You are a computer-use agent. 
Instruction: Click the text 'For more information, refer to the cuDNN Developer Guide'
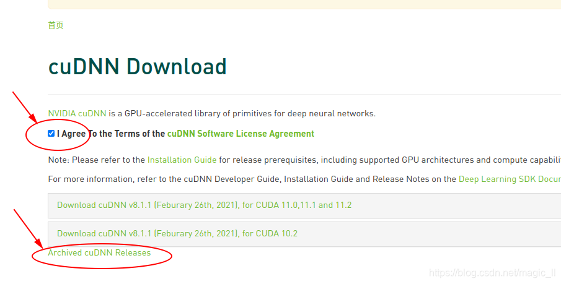pyautogui.click(x=164, y=179)
